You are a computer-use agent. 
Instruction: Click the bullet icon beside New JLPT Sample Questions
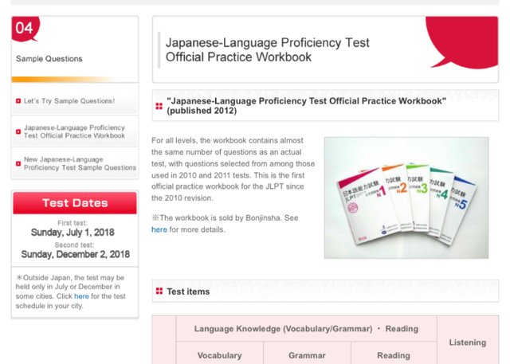point(18,163)
